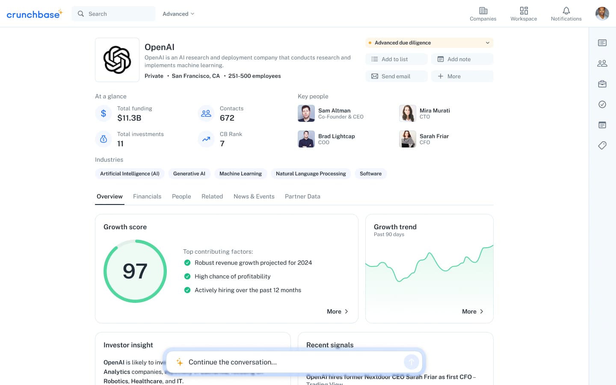This screenshot has height=385, width=616.
Task: Expand More under Growth score card
Action: pos(338,311)
